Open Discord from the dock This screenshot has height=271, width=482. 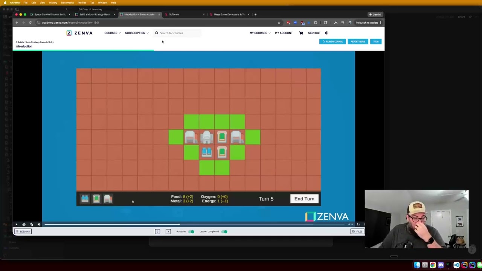[x=441, y=265]
